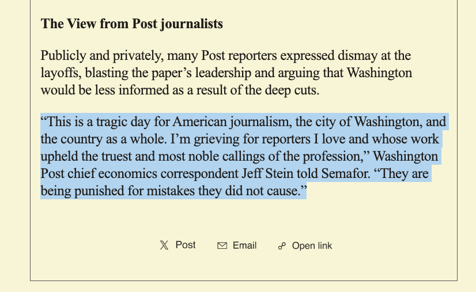This screenshot has width=476, height=292.
Task: Follow the Open link text
Action: [312, 246]
